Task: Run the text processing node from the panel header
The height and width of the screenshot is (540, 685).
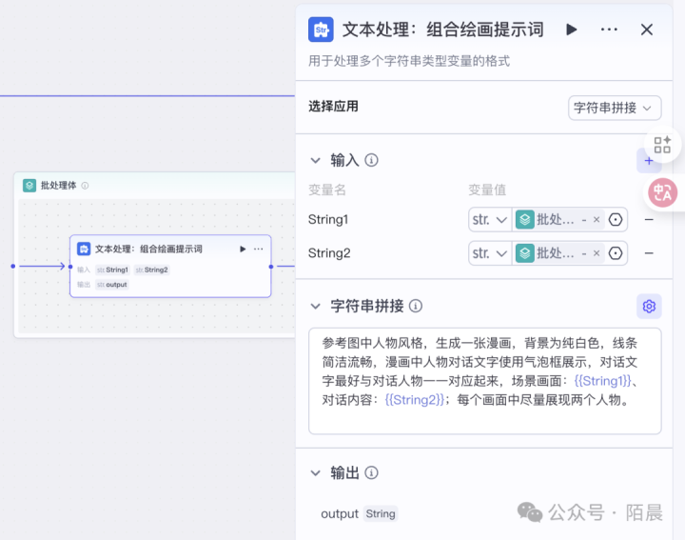Action: click(572, 30)
